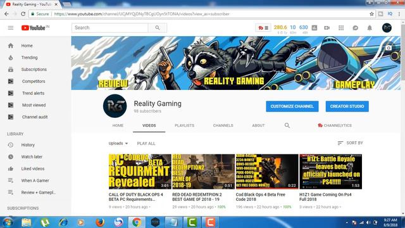Open the YouTube apps grid icon
Screen dimensions: 405x228
pos(341,28)
